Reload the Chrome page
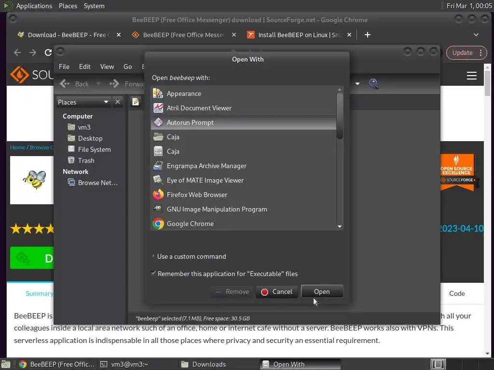 coord(48,53)
